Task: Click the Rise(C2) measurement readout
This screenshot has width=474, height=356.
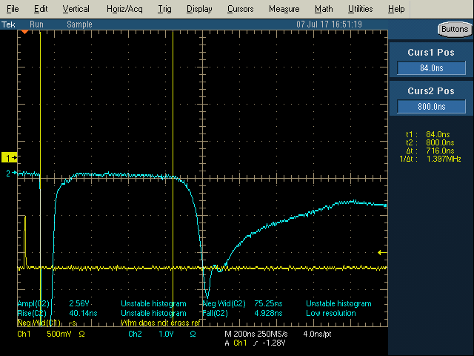Action: (57, 313)
